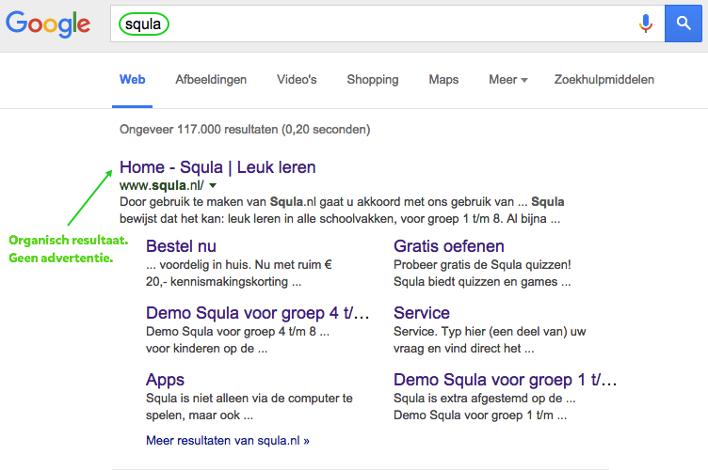Image resolution: width=708 pixels, height=470 pixels.
Task: Open the green arrow next to www.squla.nl
Action: (213, 185)
